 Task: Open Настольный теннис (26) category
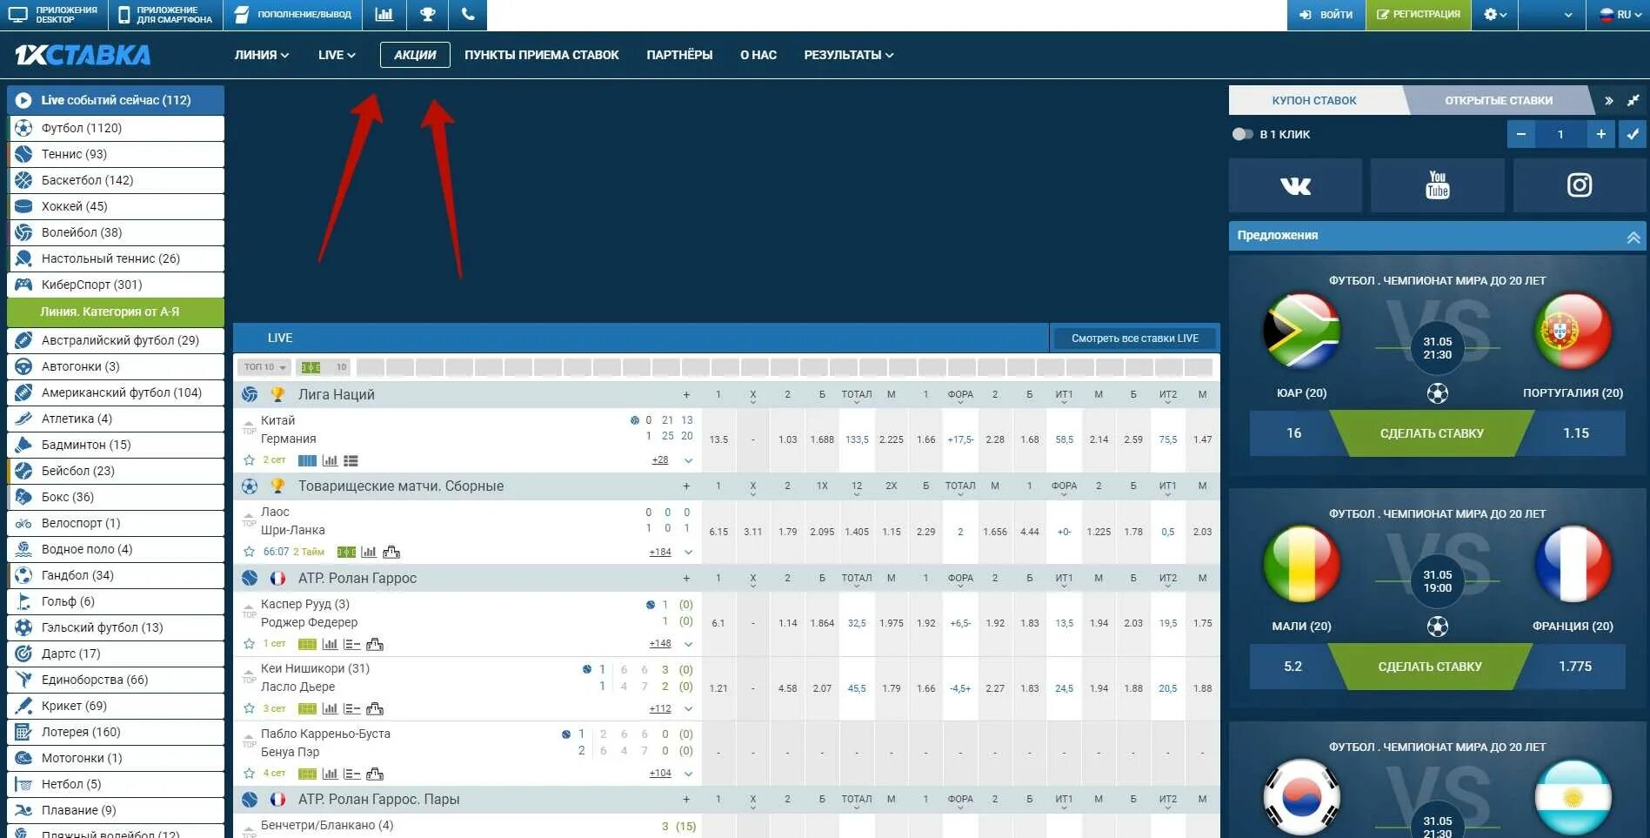[116, 258]
